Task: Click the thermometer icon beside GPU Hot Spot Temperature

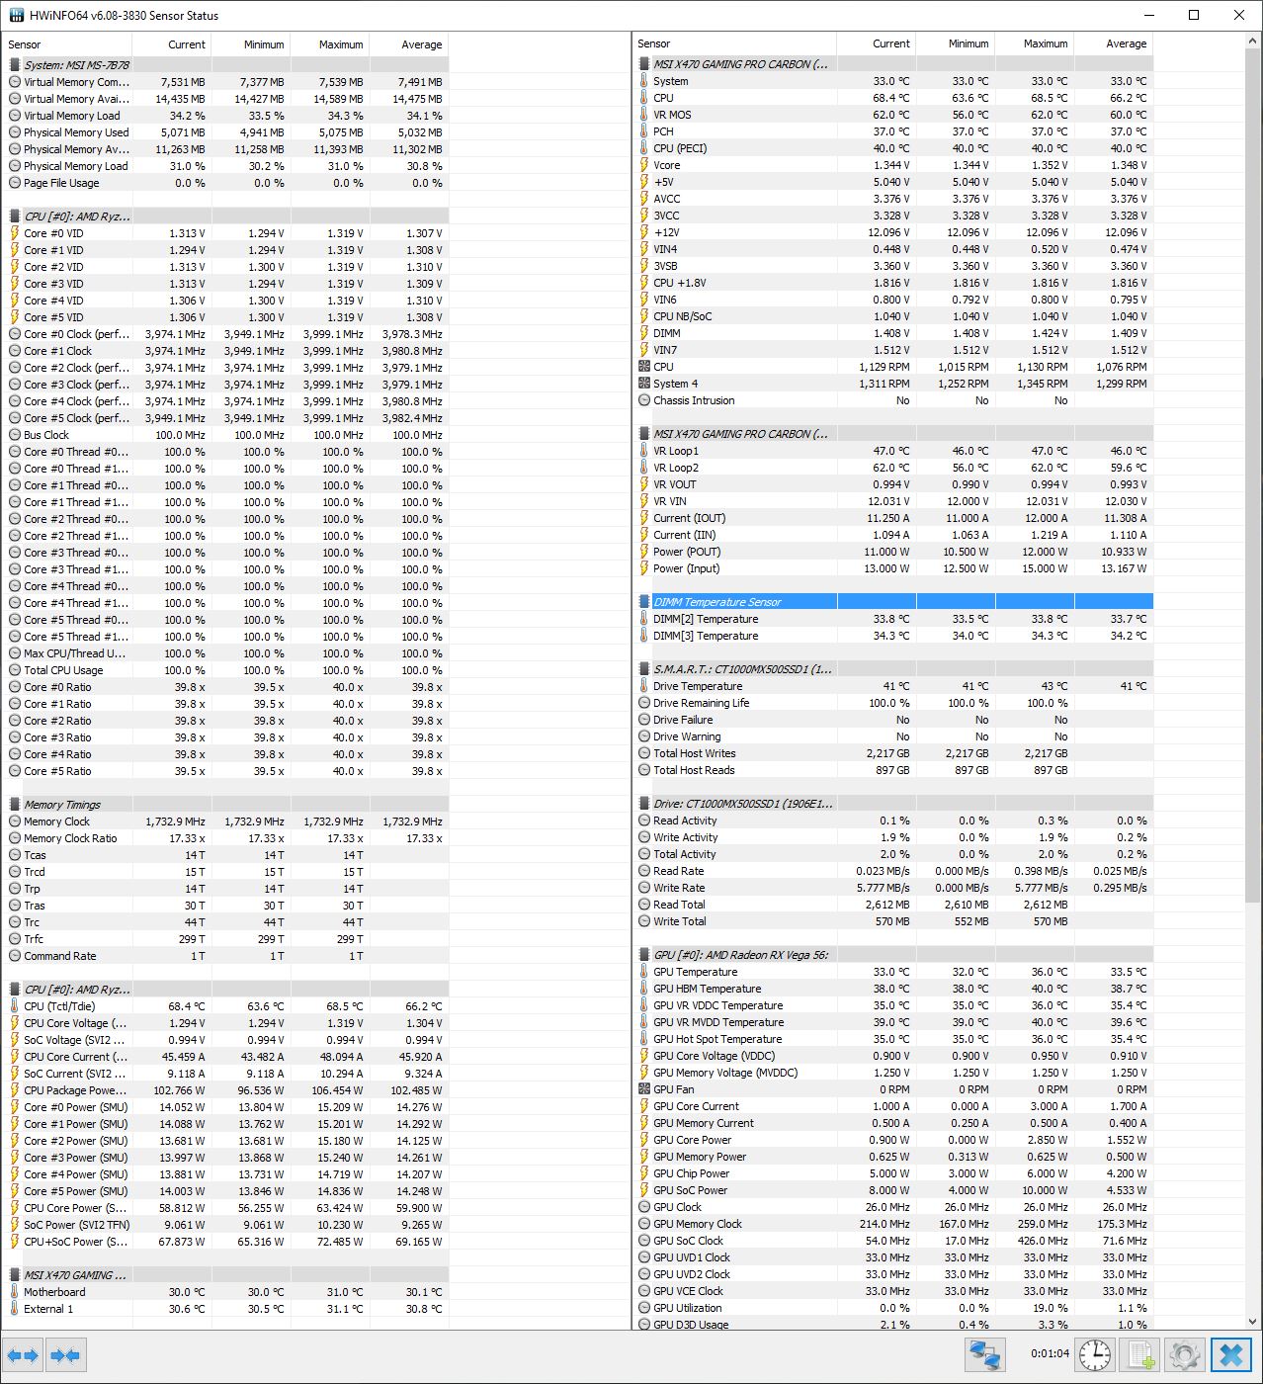Action: click(x=644, y=1039)
